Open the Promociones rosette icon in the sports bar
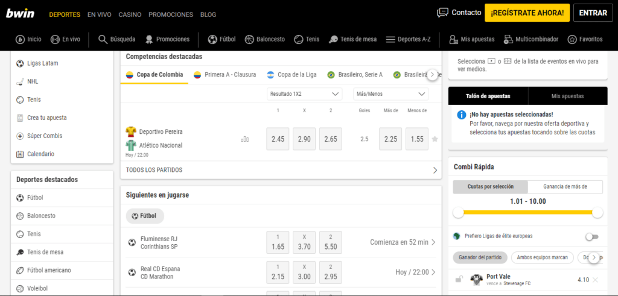 (149, 39)
